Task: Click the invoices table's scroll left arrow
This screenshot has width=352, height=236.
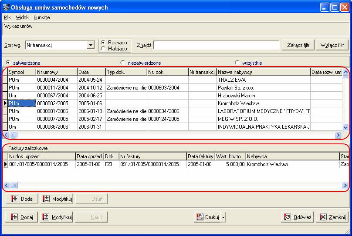Action: 6,186
